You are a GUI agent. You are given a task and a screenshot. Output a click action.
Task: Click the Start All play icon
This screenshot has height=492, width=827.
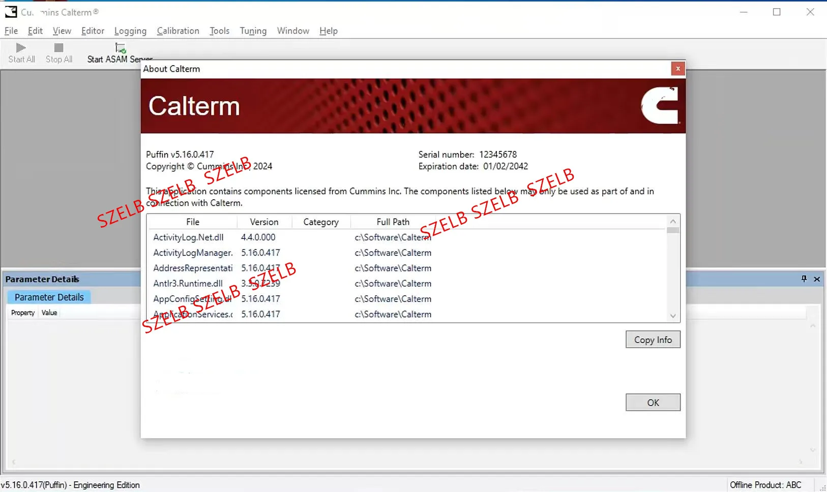pyautogui.click(x=21, y=48)
